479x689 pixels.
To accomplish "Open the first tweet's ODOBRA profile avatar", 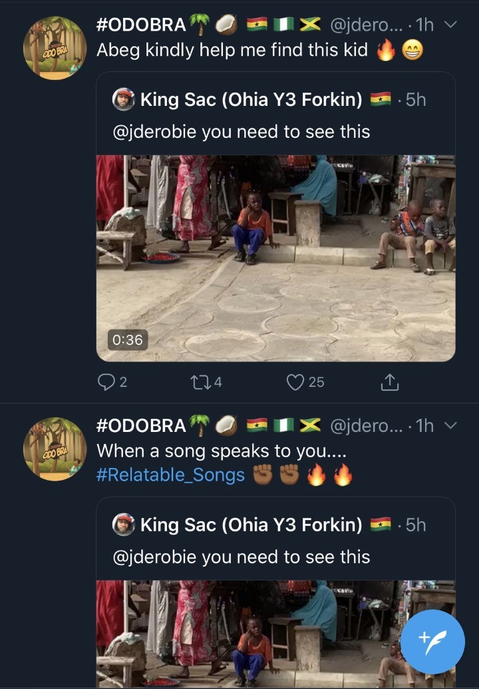I will 55,48.
